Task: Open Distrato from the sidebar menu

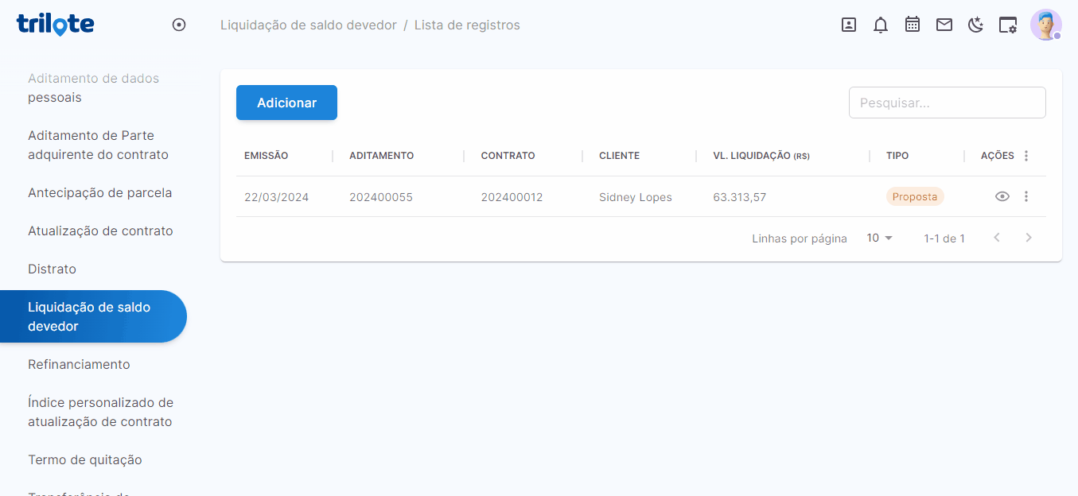Action: [x=52, y=269]
